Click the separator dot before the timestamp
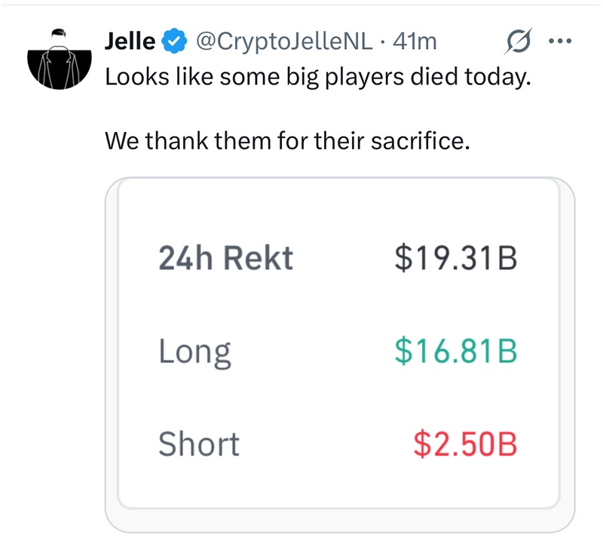This screenshot has width=603, height=543. 384,41
